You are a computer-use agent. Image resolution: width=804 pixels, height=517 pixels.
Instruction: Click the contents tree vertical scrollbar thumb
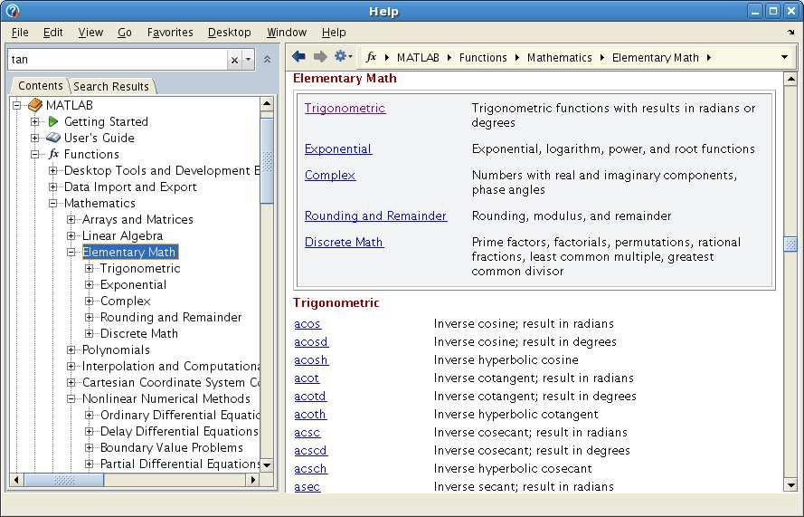[x=267, y=160]
